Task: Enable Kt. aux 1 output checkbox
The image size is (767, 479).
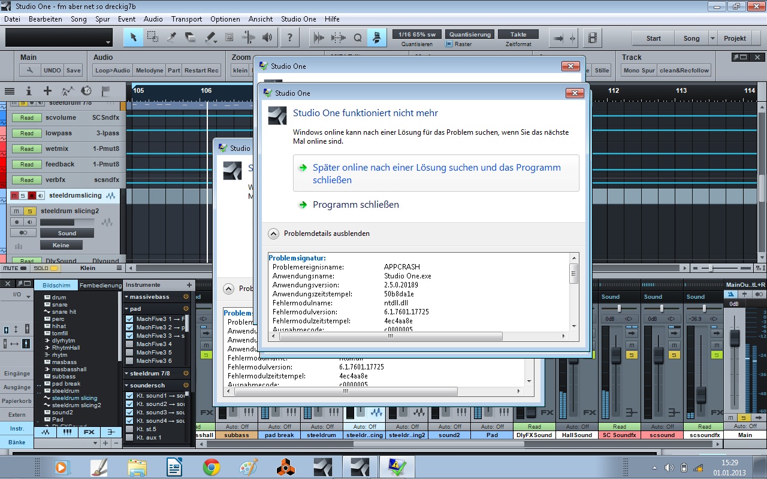Action: tap(129, 438)
